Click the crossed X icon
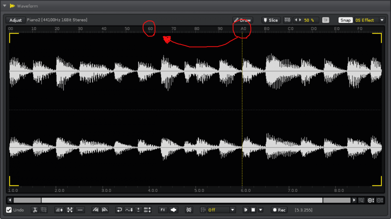This screenshot has height=219, width=391. pos(189,210)
